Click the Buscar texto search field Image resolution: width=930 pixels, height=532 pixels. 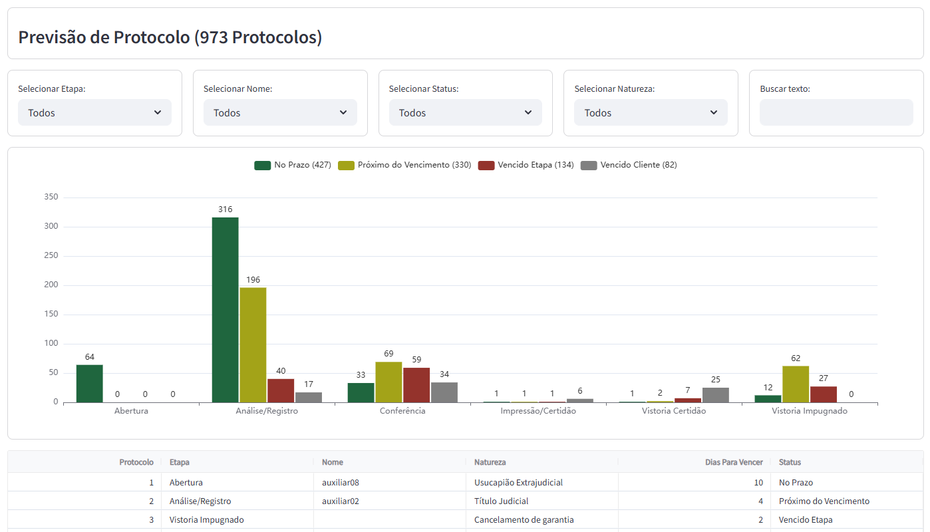[x=836, y=112]
